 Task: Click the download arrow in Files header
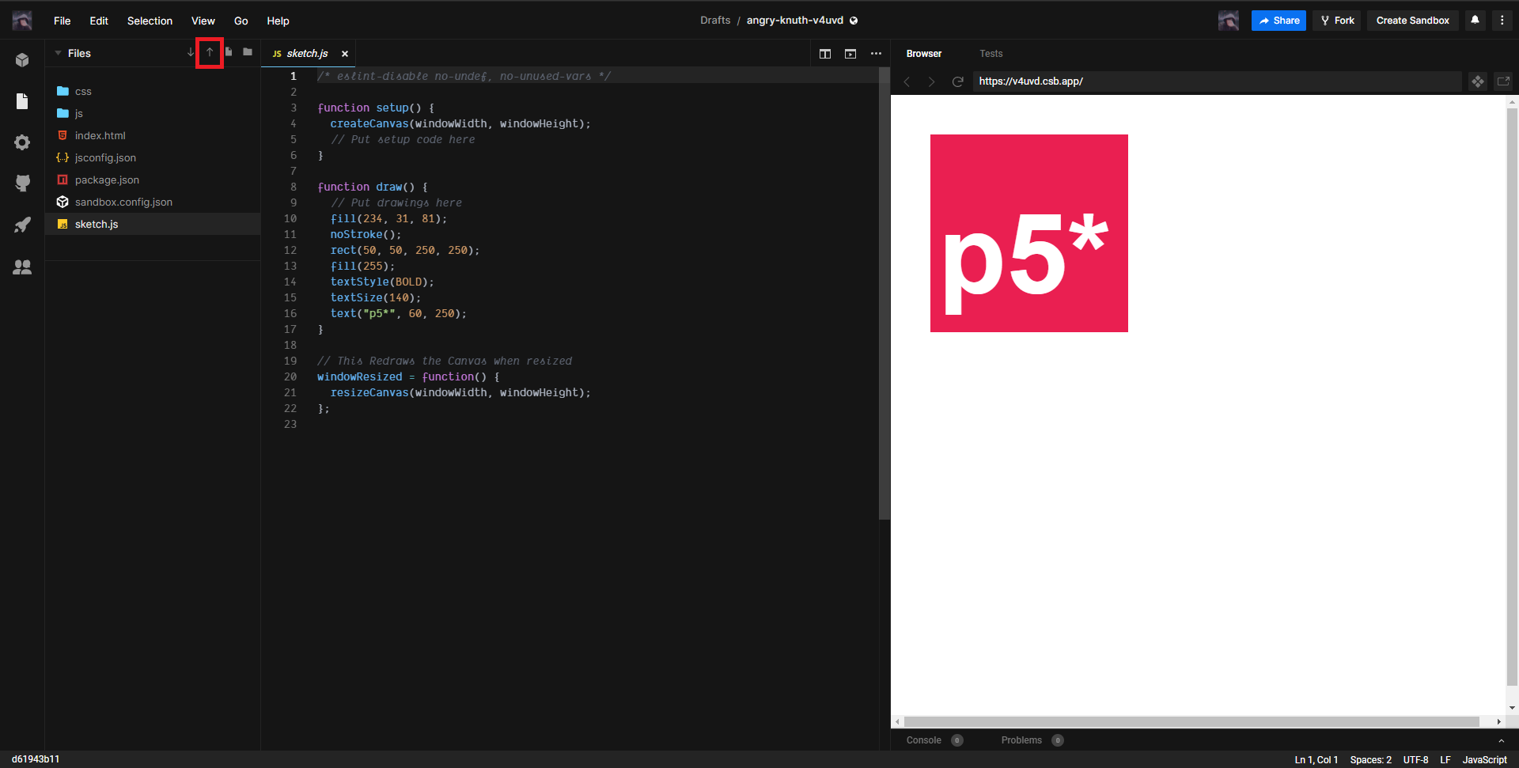(191, 53)
